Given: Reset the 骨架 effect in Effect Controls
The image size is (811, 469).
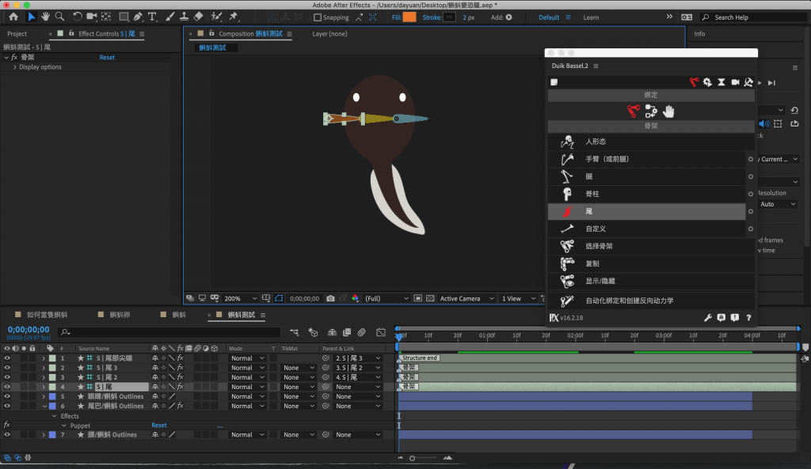Looking at the screenshot, I should (x=107, y=57).
